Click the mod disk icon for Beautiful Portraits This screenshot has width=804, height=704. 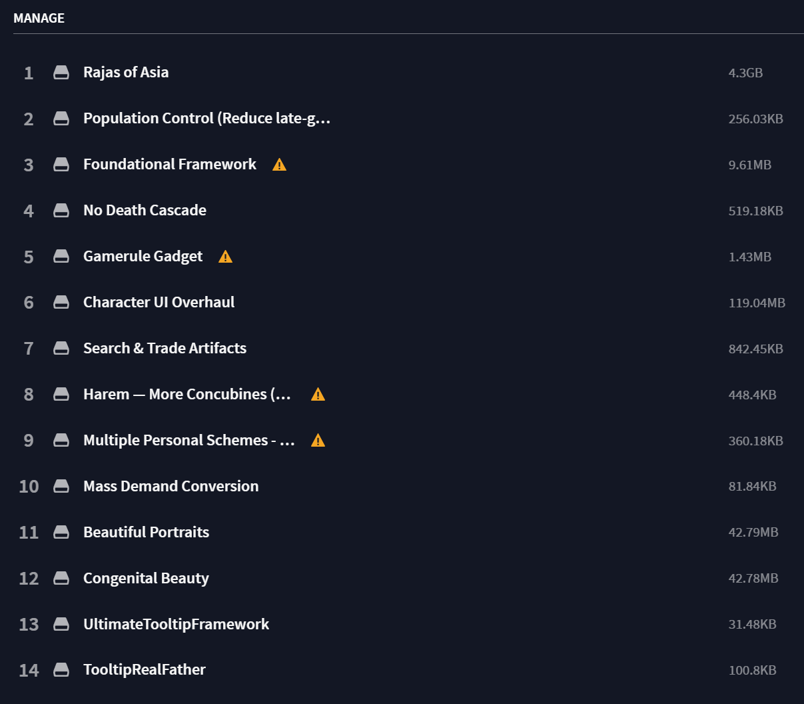pyautogui.click(x=61, y=532)
